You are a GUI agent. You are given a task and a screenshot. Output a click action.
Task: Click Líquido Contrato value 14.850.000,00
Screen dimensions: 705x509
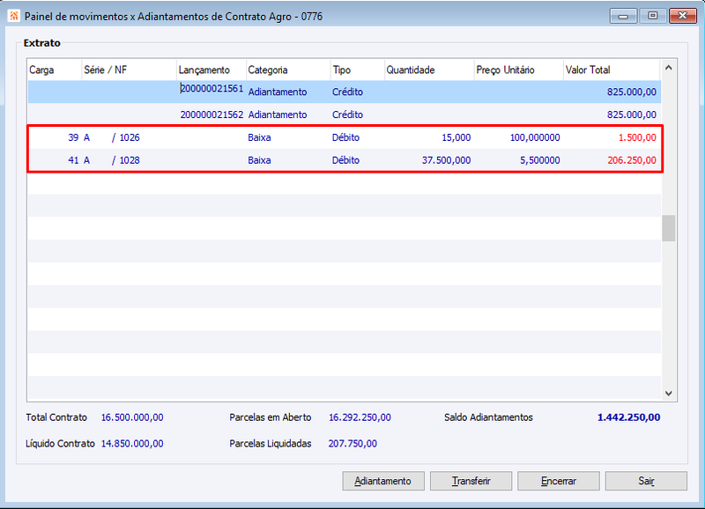coord(132,444)
